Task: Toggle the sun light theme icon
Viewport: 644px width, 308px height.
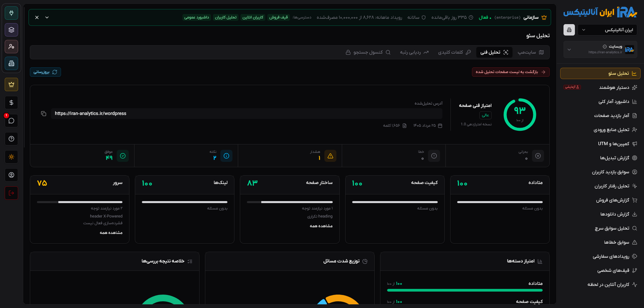Action: 11,157
